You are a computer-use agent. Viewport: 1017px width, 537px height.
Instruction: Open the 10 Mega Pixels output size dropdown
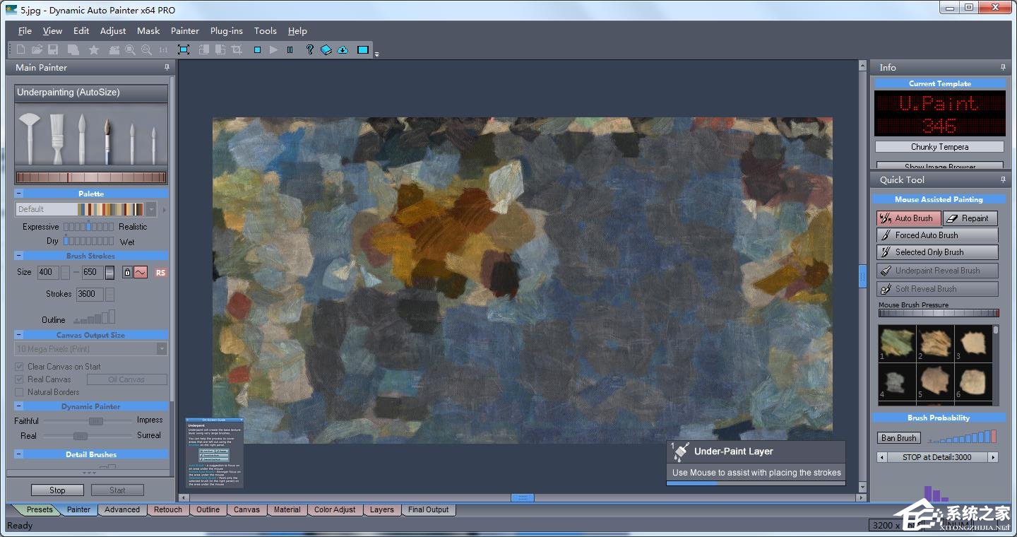click(162, 349)
